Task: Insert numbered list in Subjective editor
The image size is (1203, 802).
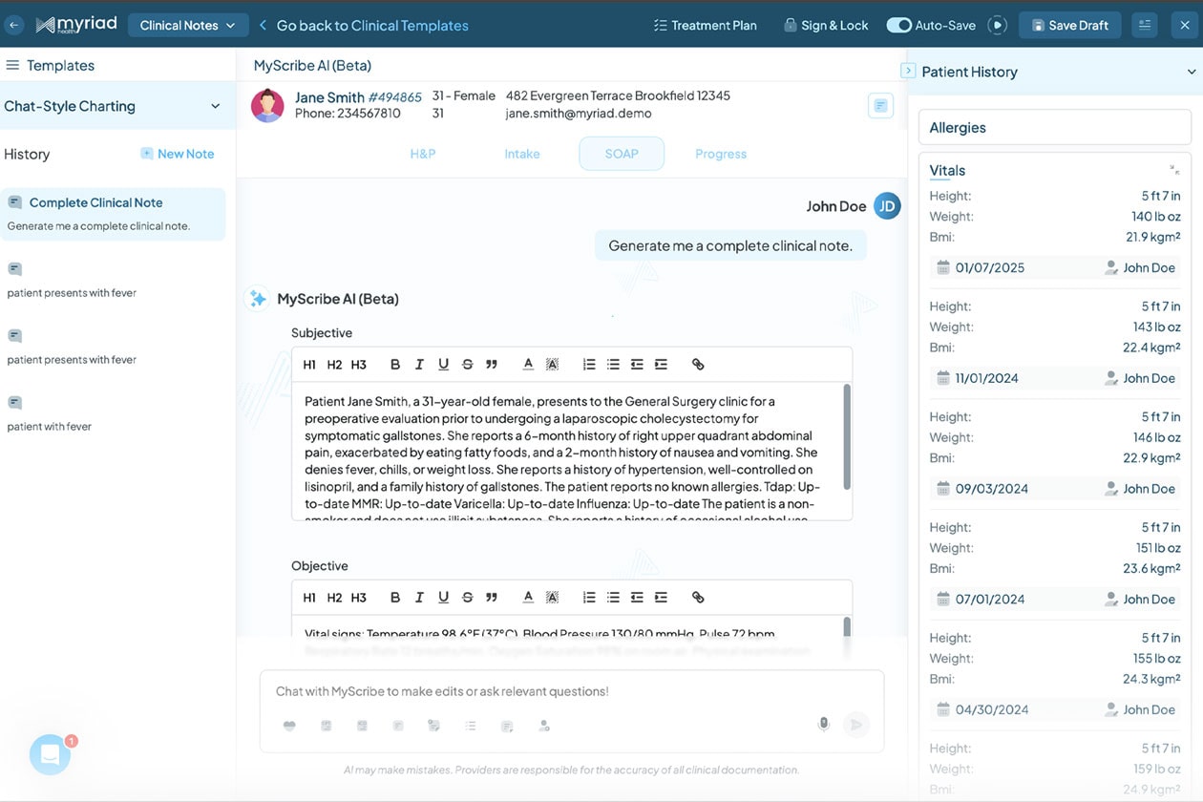Action: pos(589,365)
